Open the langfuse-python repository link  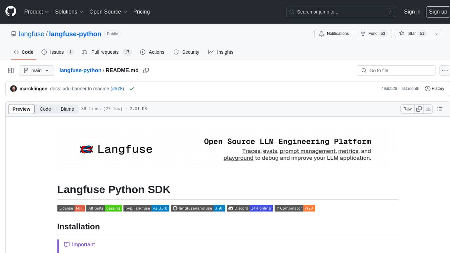click(75, 34)
